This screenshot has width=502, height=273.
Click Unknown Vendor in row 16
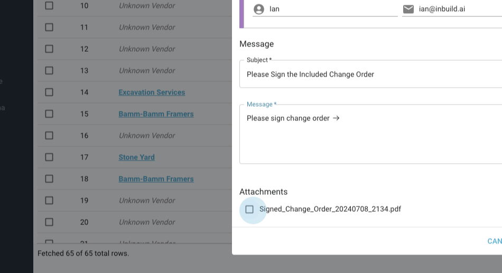pos(146,136)
